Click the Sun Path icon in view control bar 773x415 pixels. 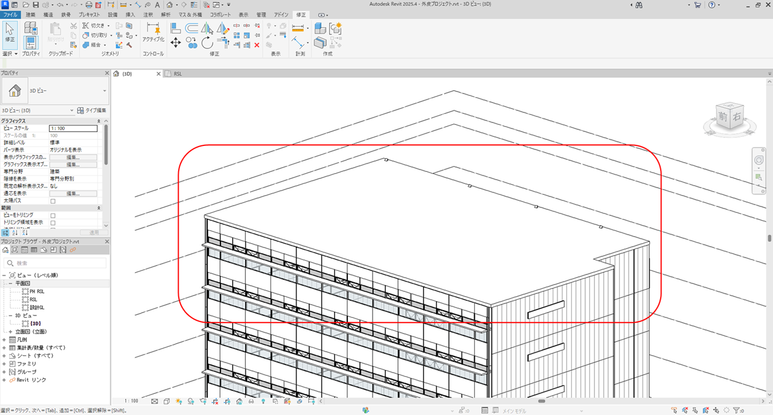[179, 401]
